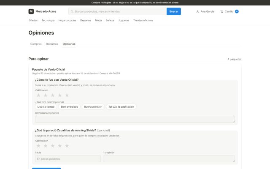Open the Belleza category
Screen dimensions: 270x169
tap(110, 20)
